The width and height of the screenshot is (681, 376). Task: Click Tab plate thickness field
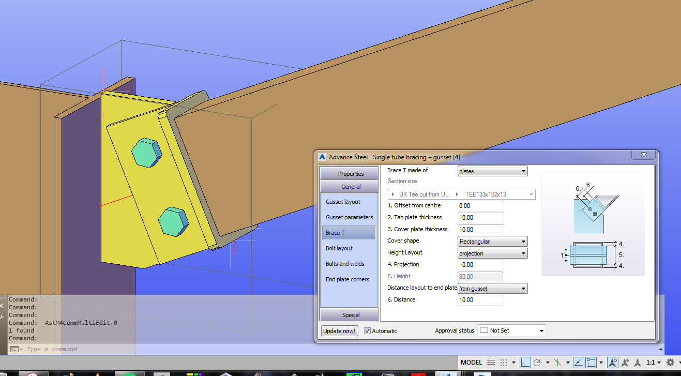tap(481, 218)
